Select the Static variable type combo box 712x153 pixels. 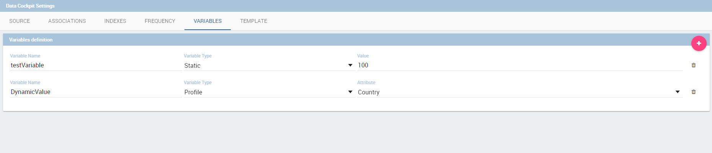click(x=269, y=65)
